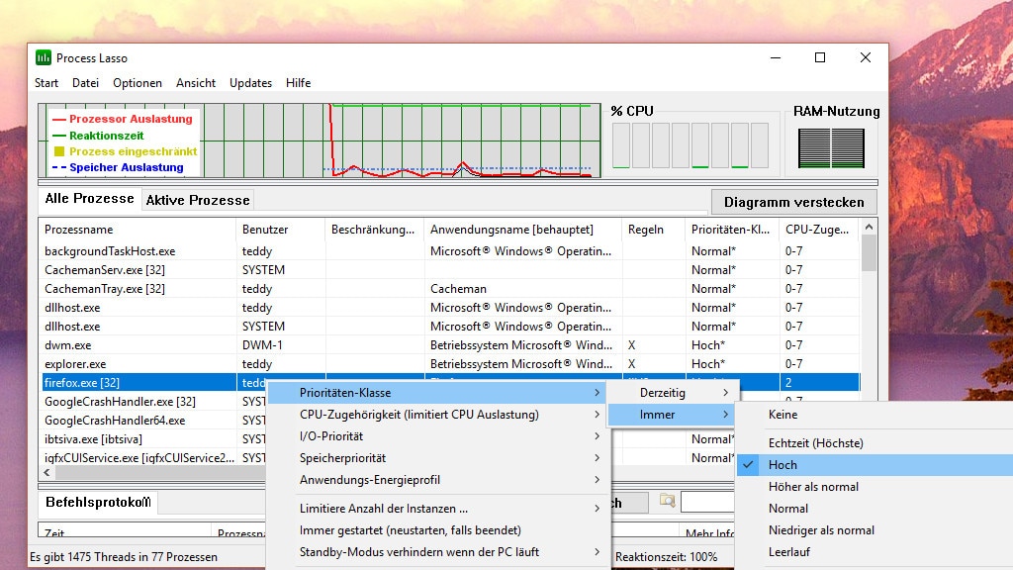Click Reaktionszeit: 100% in the status bar
The width and height of the screenshot is (1013, 570).
pos(666,556)
